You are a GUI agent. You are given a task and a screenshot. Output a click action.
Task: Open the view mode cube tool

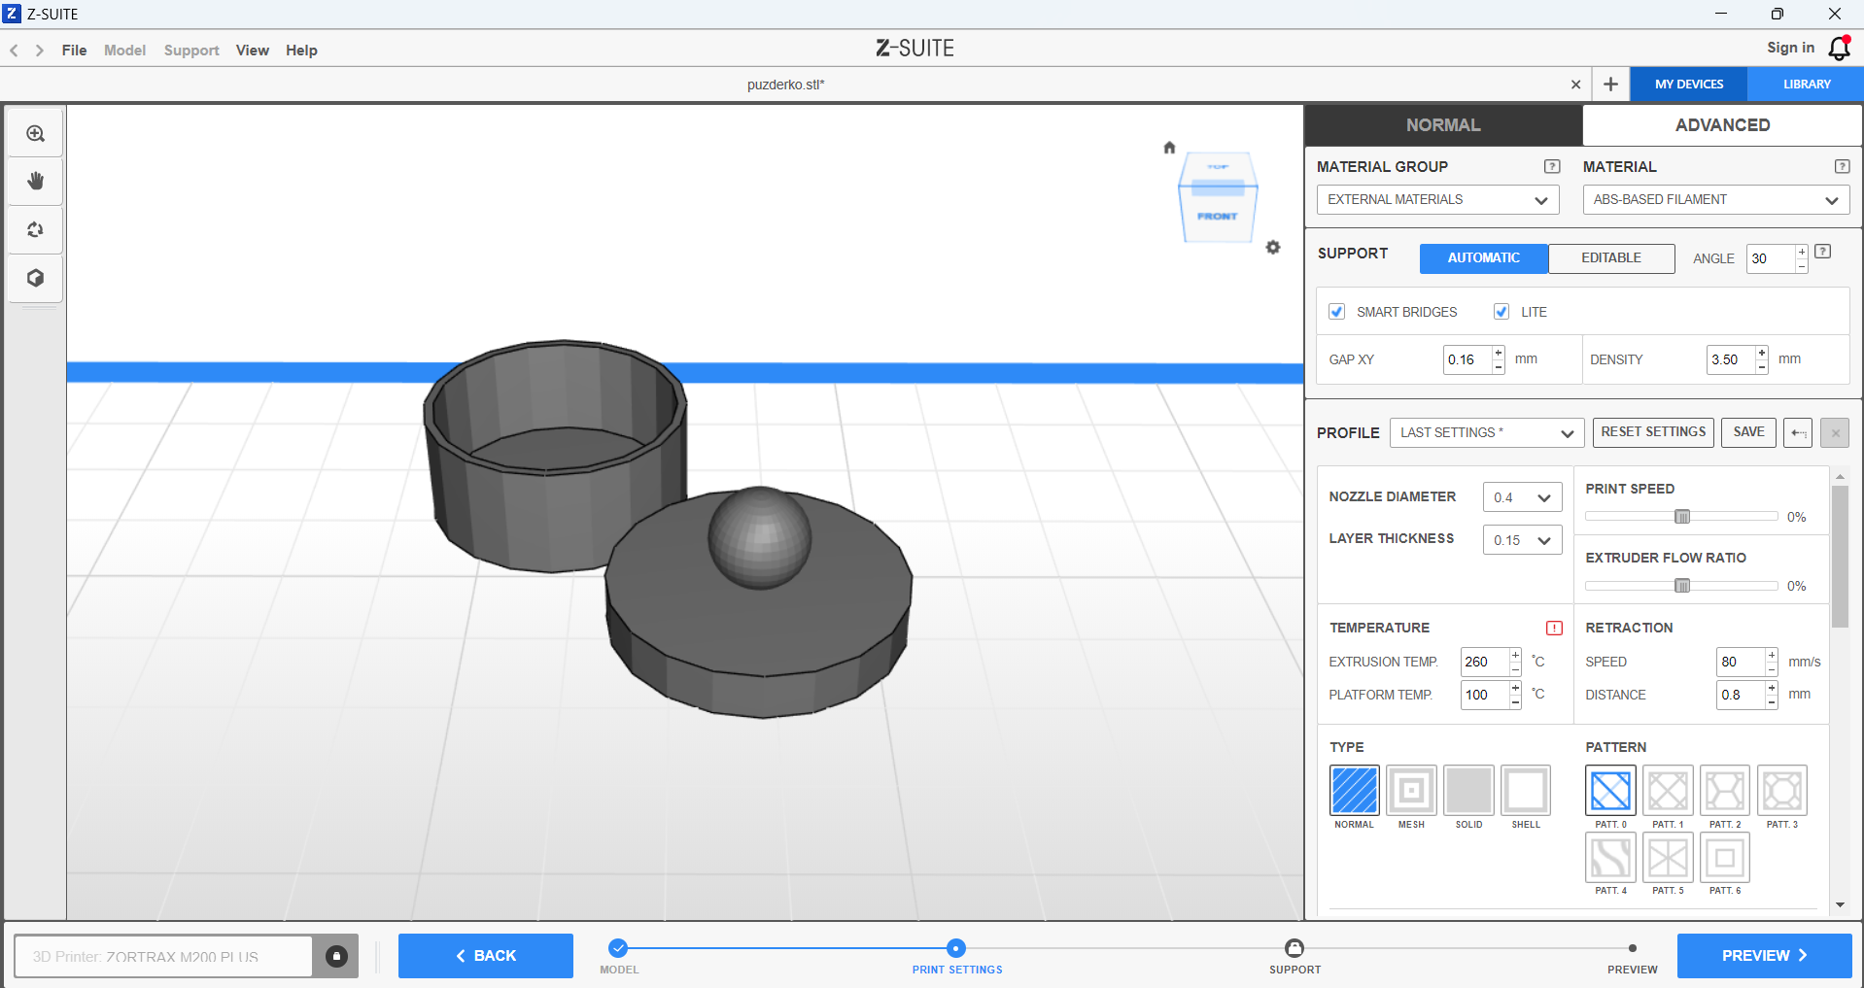pyautogui.click(x=36, y=279)
